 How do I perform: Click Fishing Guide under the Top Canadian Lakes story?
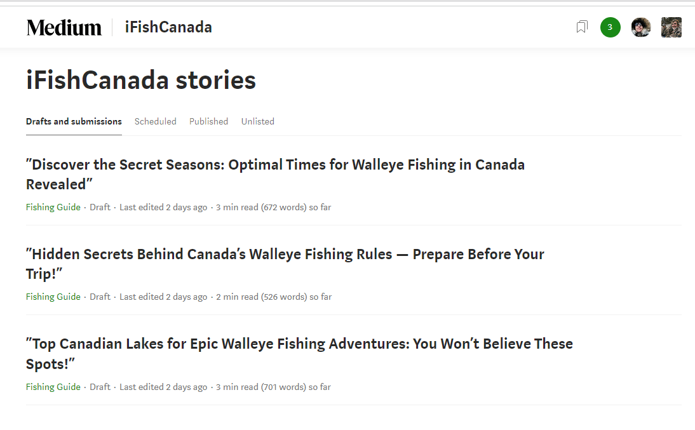pos(53,387)
